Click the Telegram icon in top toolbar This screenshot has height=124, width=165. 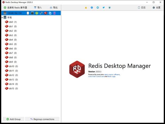coord(98,8)
